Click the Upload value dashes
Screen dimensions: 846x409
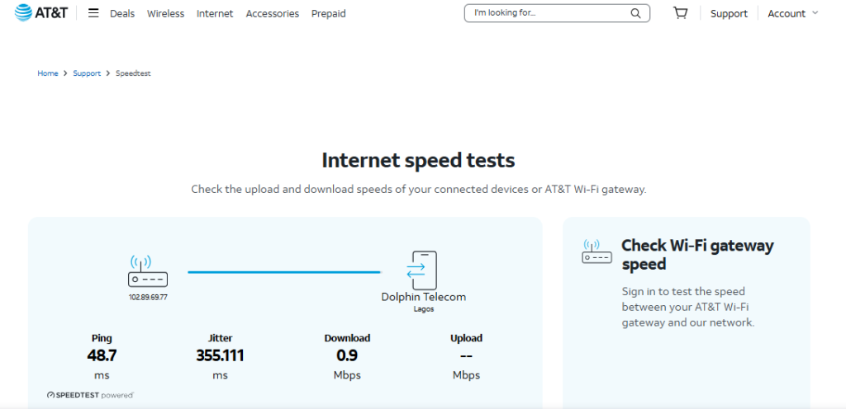point(466,355)
